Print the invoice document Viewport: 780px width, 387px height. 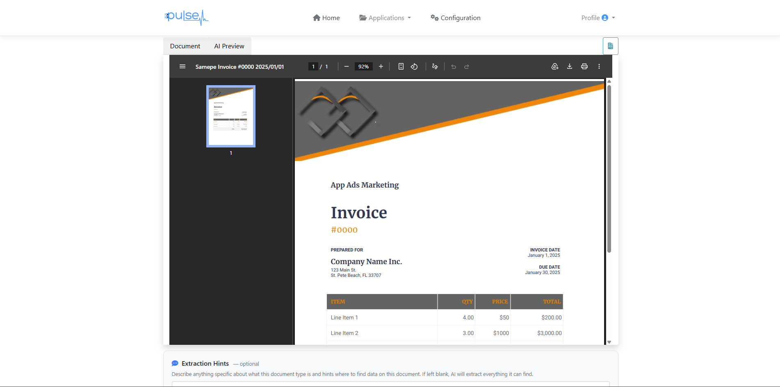584,66
